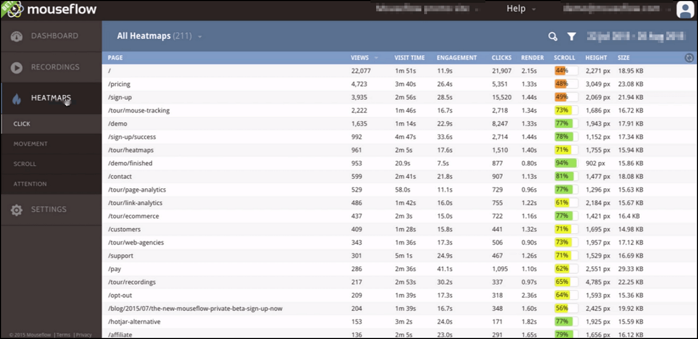Image resolution: width=698 pixels, height=339 pixels.
Task: Sort by the Clicks column header
Action: pos(502,58)
